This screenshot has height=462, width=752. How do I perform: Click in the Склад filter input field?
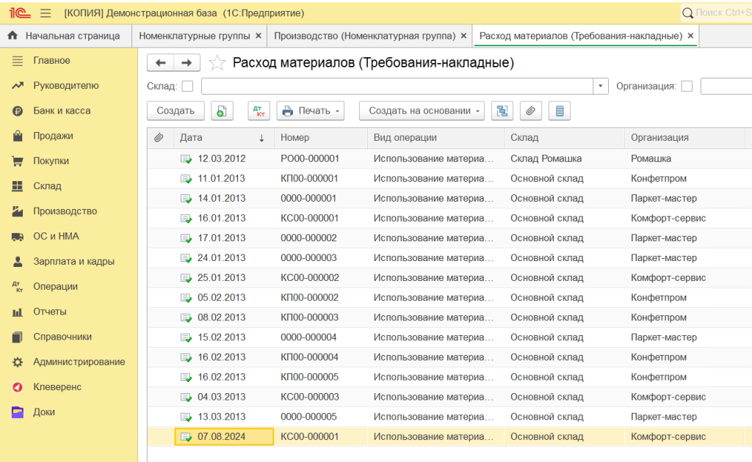(397, 87)
